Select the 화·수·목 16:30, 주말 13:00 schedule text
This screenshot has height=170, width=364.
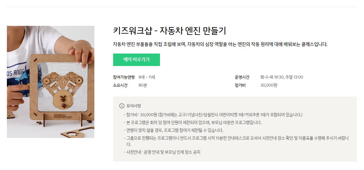tap(282, 77)
